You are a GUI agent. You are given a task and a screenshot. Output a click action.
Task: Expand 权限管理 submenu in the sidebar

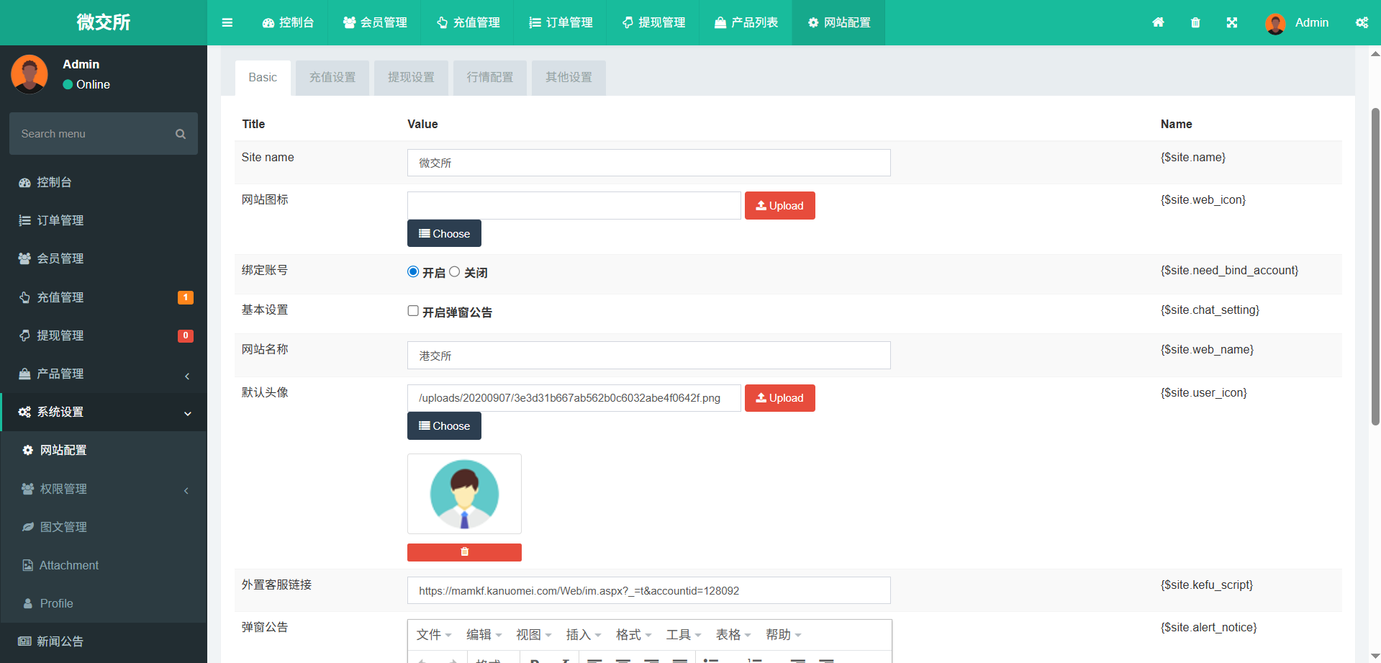[104, 489]
